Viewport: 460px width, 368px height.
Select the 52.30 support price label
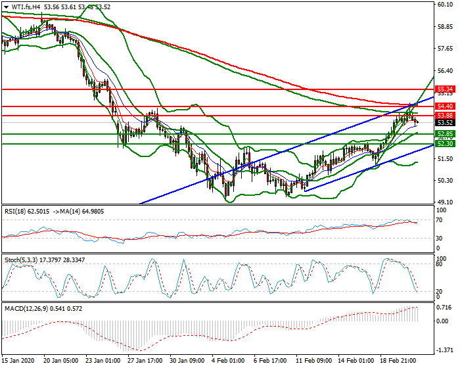click(x=445, y=144)
